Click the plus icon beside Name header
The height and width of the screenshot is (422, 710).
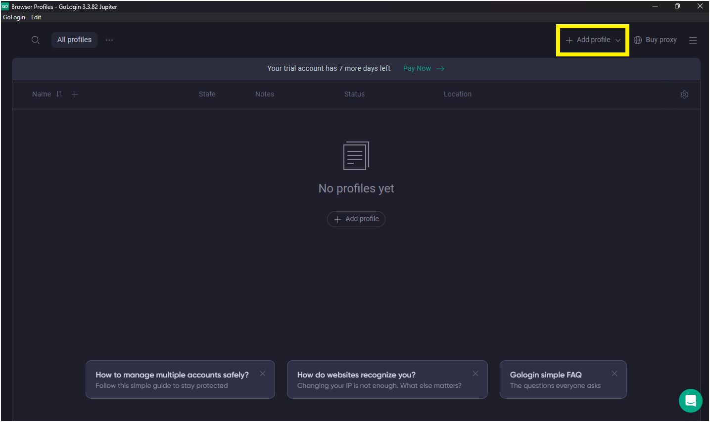[75, 94]
